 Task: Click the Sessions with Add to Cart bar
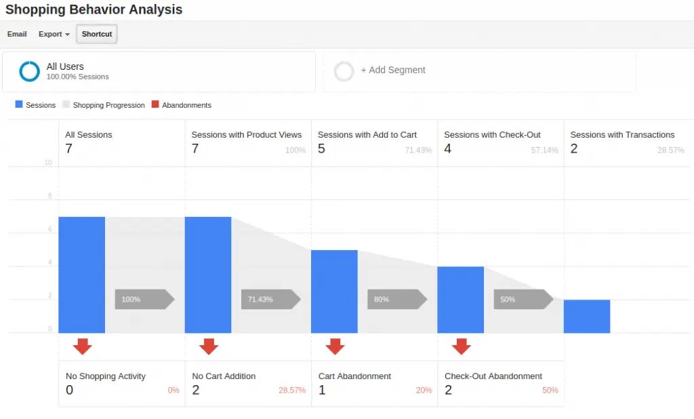334,292
